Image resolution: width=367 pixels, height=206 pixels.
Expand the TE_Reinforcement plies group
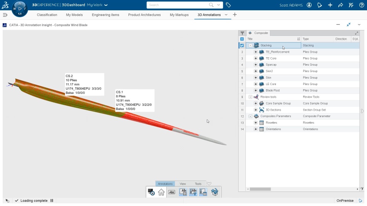pyautogui.click(x=256, y=52)
